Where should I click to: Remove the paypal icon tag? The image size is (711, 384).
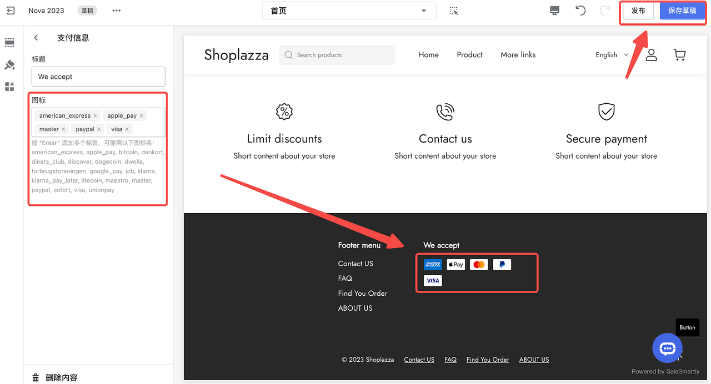coord(99,129)
